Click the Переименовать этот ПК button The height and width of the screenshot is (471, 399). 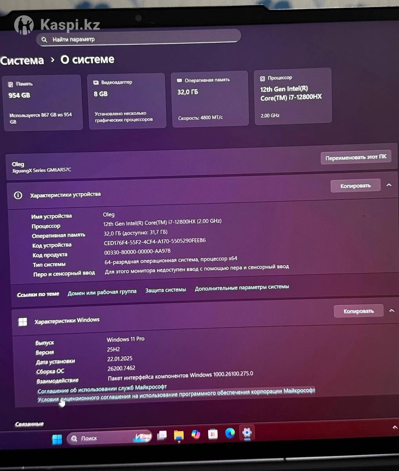355,157
